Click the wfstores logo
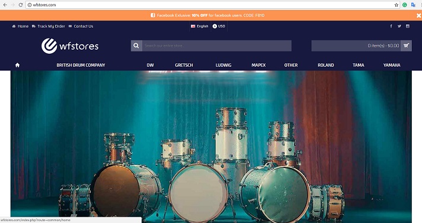This screenshot has height=223, width=422. click(x=70, y=46)
